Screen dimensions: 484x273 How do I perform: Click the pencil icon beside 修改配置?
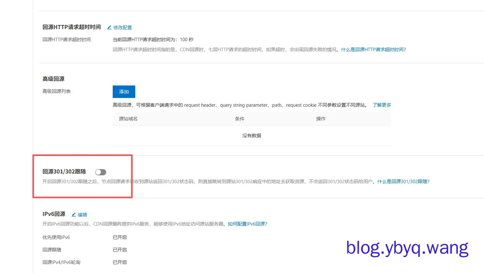109,27
